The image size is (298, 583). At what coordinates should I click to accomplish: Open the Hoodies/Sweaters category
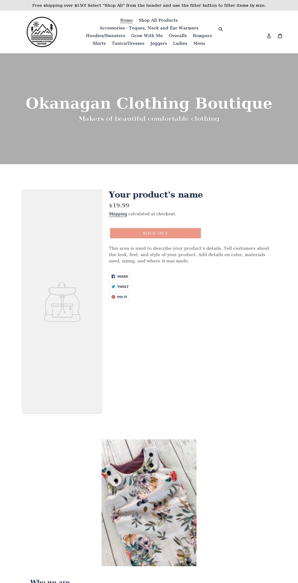coord(106,36)
